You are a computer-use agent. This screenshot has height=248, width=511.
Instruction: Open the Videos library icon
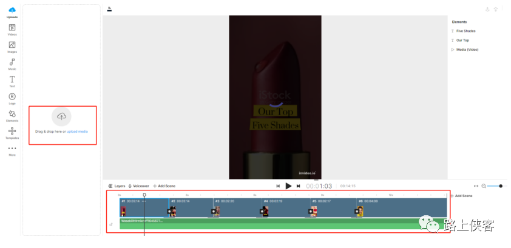click(x=12, y=28)
